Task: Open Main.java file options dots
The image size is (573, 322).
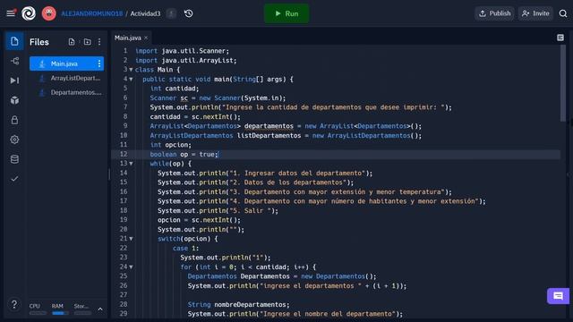Action: click(x=99, y=64)
